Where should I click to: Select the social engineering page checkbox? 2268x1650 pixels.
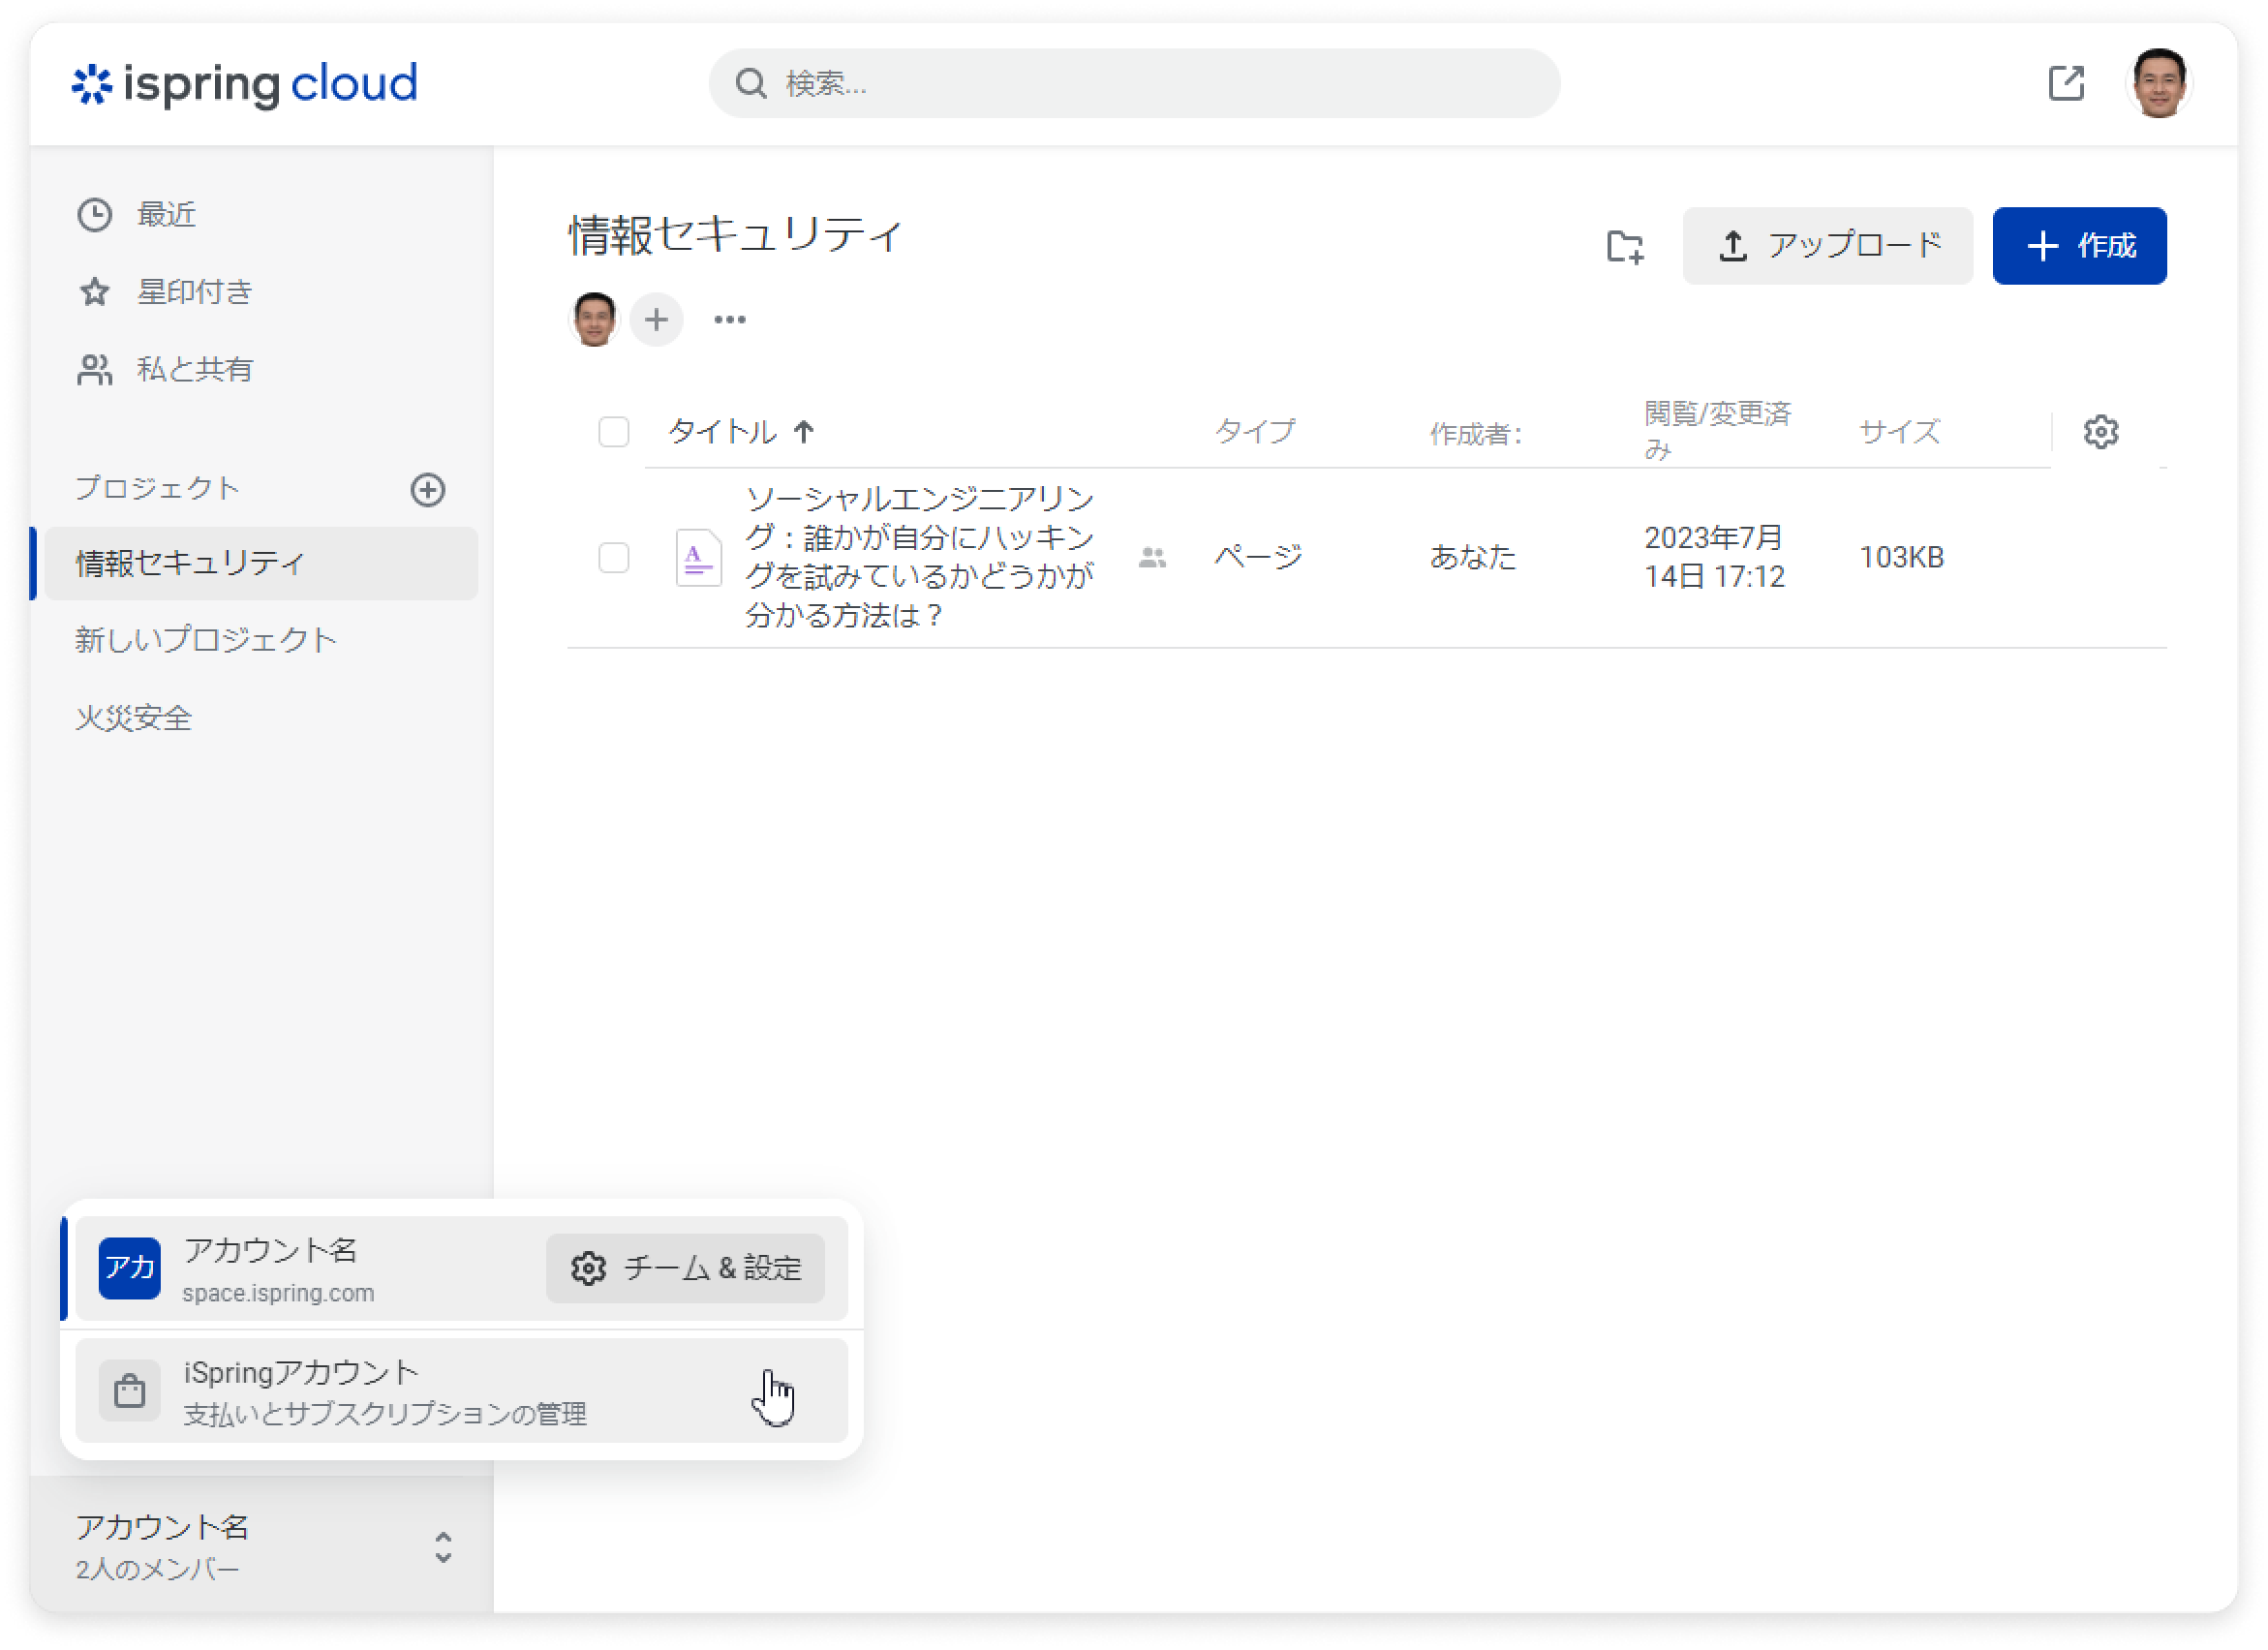(x=614, y=557)
